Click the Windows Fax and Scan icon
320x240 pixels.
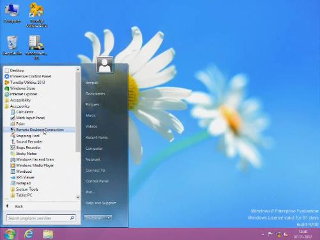pos(13,159)
